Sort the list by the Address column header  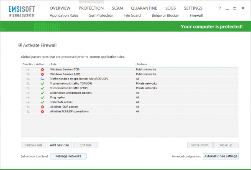coord(142,64)
